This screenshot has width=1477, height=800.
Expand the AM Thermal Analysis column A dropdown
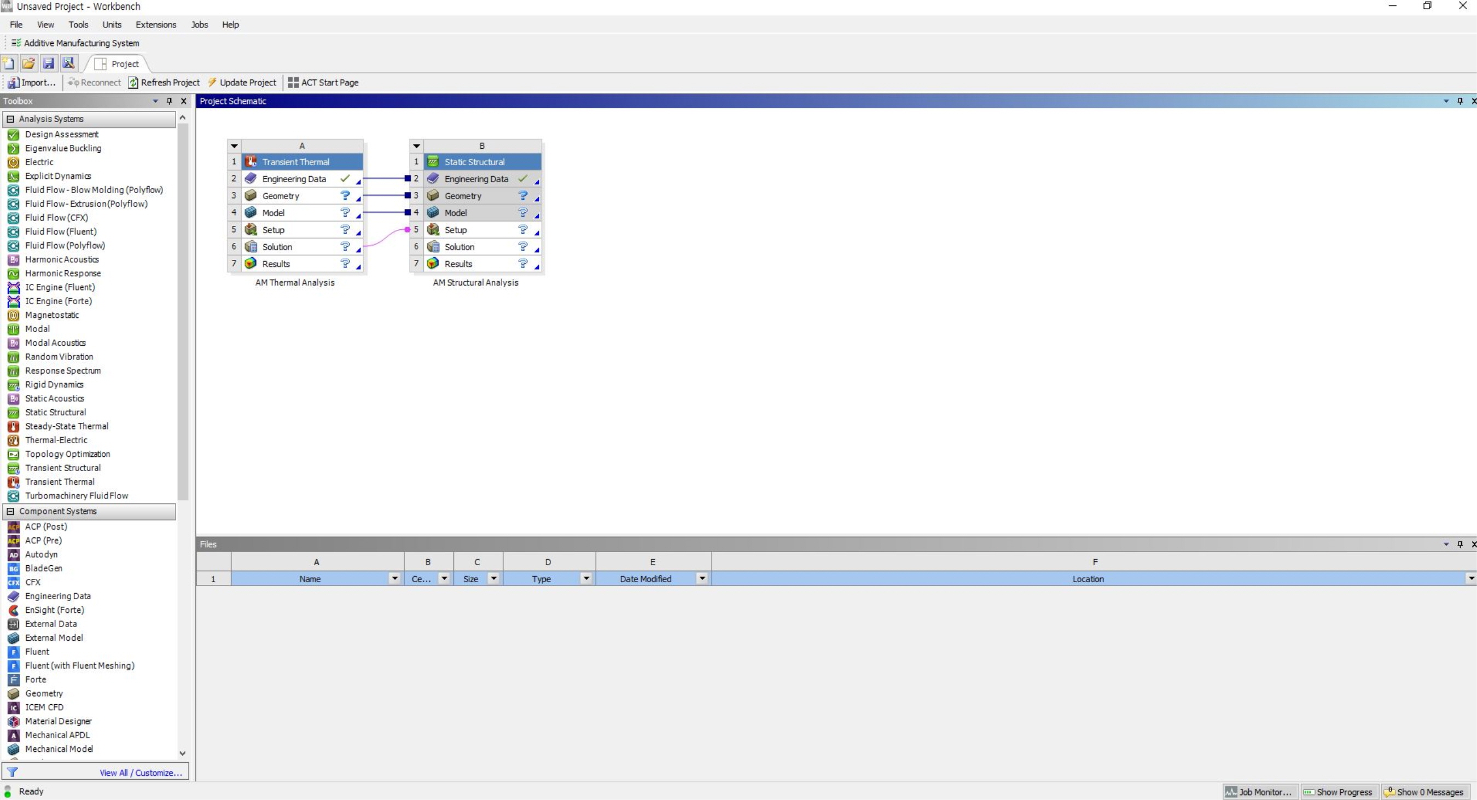(234, 145)
